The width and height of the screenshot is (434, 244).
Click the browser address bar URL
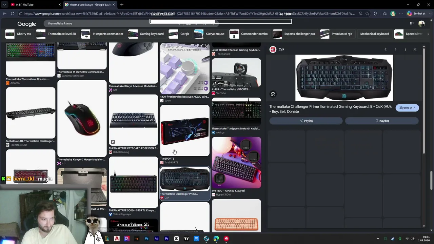189,14
